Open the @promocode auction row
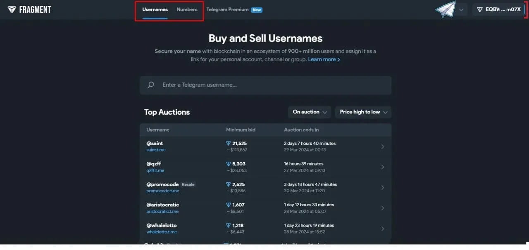Screen dimensions: 529x250 (x=264, y=187)
